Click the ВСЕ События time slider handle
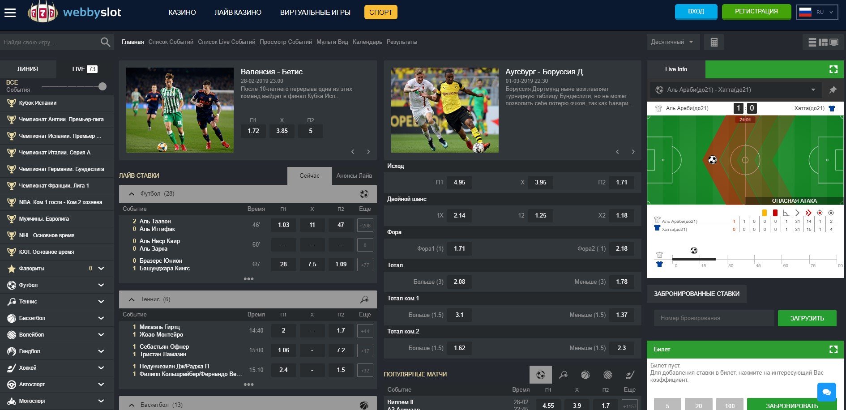The height and width of the screenshot is (410, 846). 103,86
